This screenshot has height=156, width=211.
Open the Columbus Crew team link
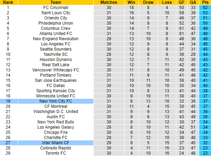pyautogui.click(x=56, y=28)
